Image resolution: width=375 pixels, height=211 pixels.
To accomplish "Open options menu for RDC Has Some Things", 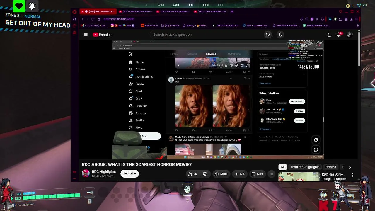I will click(352, 175).
